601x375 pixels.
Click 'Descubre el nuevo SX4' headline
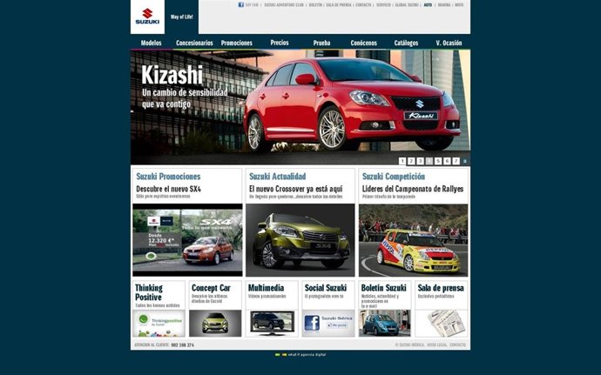click(168, 189)
